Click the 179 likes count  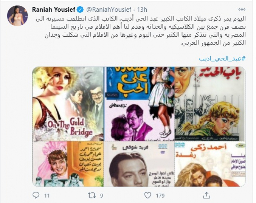click(160, 195)
